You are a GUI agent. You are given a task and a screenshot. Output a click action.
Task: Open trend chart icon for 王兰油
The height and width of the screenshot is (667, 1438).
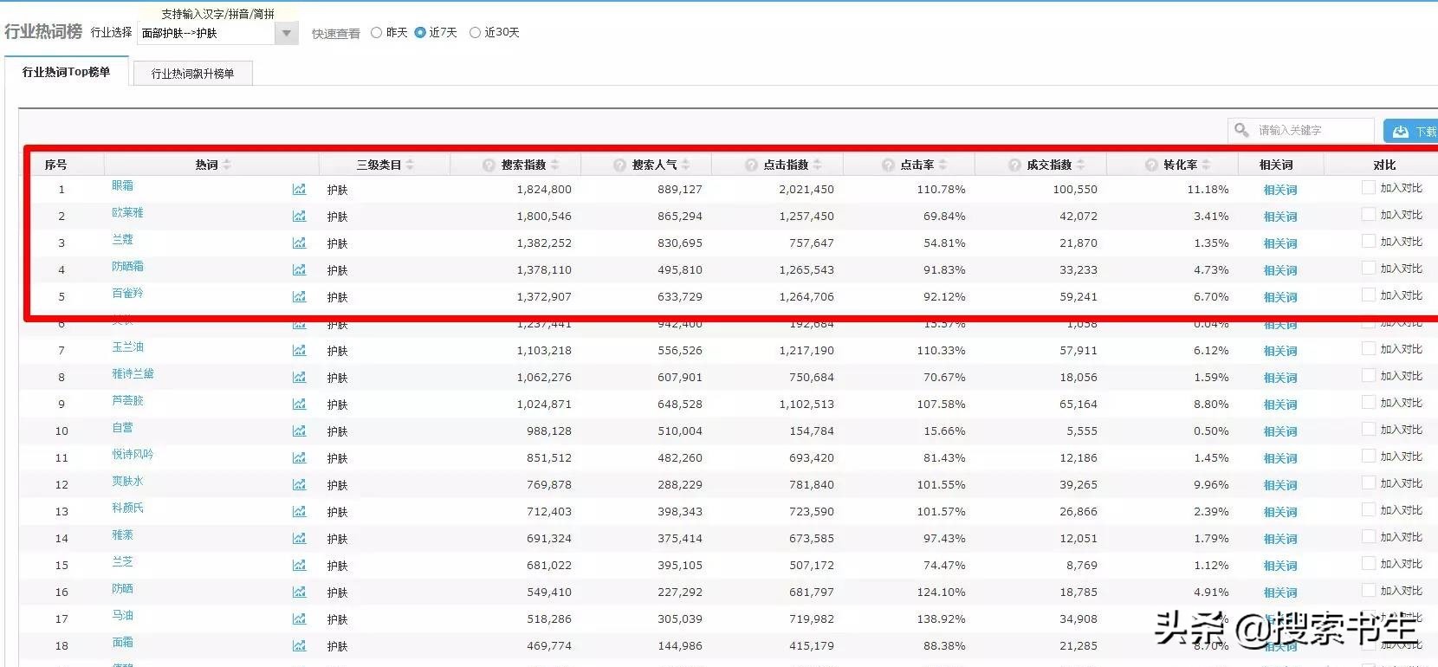pos(299,350)
